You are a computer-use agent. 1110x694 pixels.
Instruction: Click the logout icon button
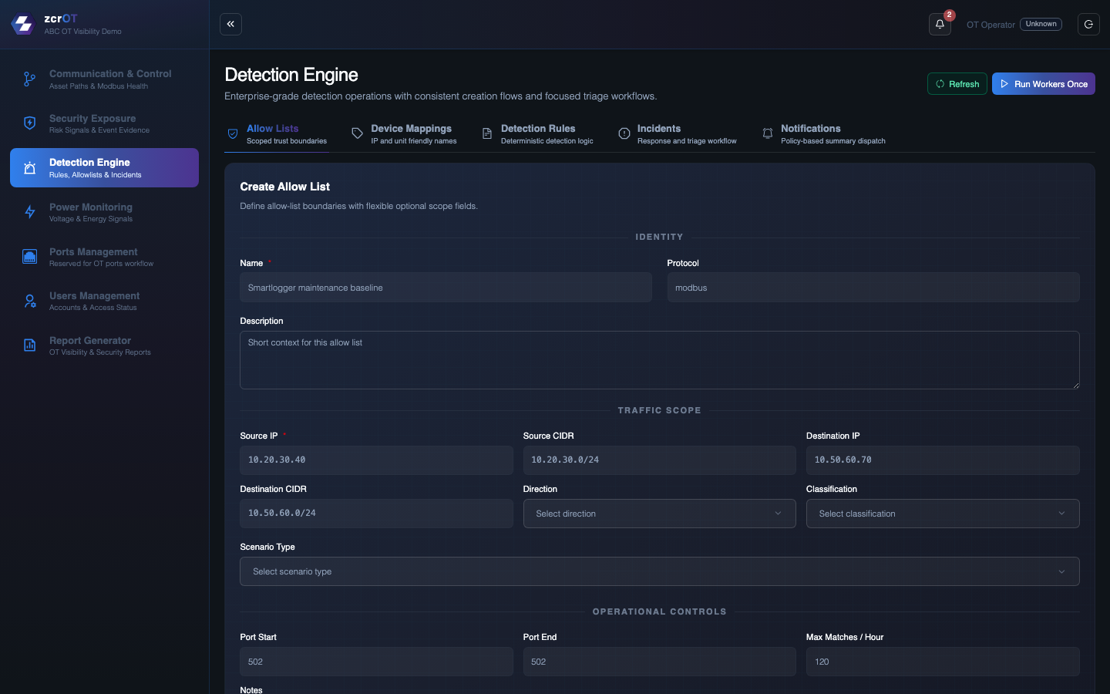(x=1088, y=24)
